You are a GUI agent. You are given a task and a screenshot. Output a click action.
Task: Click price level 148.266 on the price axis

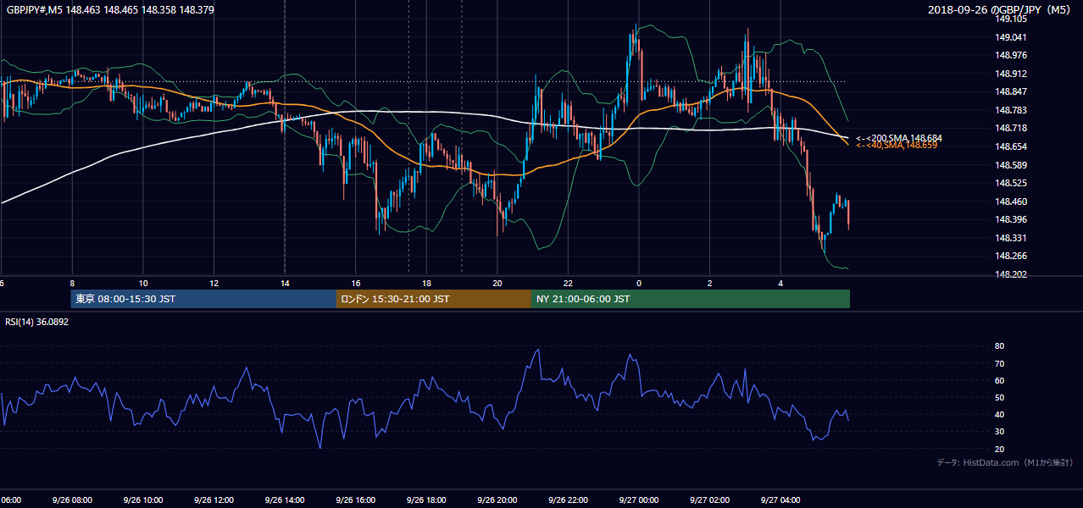(x=1011, y=256)
